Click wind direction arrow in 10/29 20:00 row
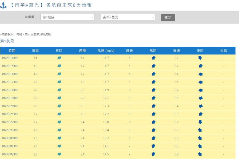239x159 pixels. point(154,106)
